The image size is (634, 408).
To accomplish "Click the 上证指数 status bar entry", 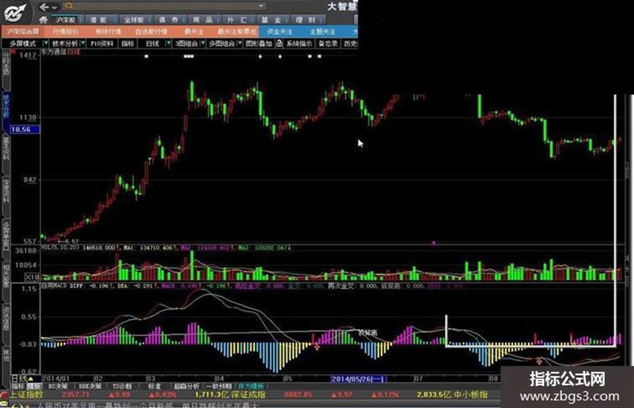I will coord(26,394).
